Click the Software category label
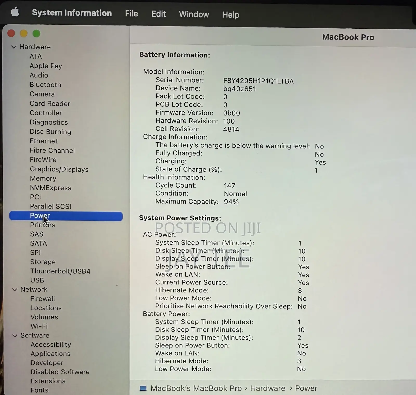Image resolution: width=416 pixels, height=395 pixels. (x=35, y=335)
